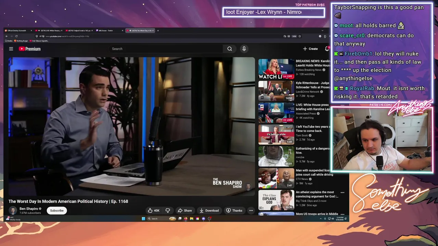This screenshot has width=438, height=246.
Task: Click the YouTube search magnifier button
Action: 230,49
